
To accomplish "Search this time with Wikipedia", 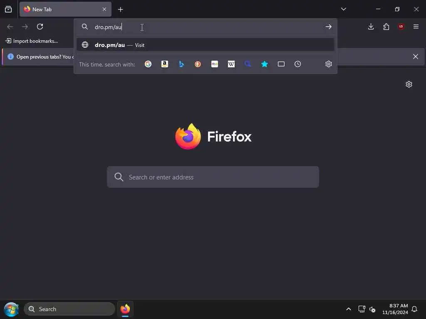I will (x=231, y=64).
